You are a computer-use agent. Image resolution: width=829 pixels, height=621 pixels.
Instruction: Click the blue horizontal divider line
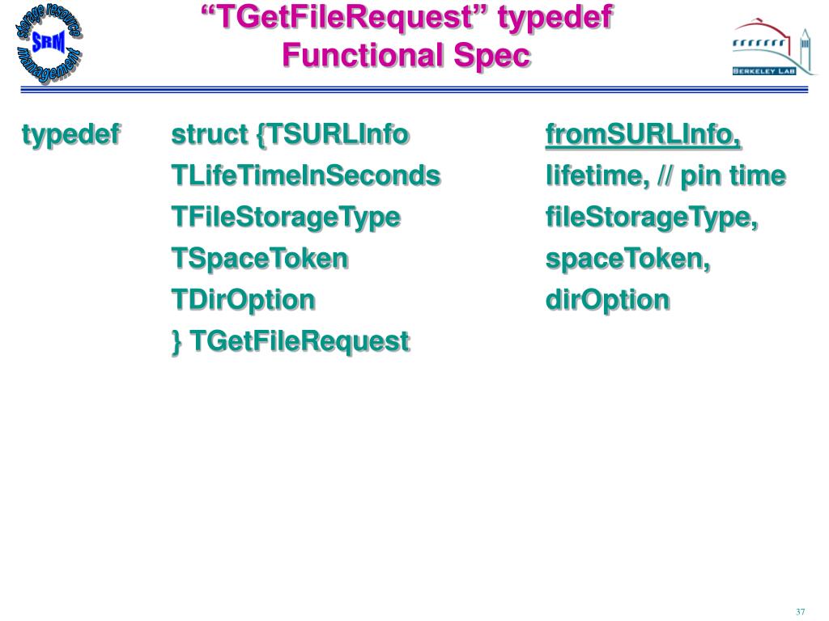[x=414, y=90]
